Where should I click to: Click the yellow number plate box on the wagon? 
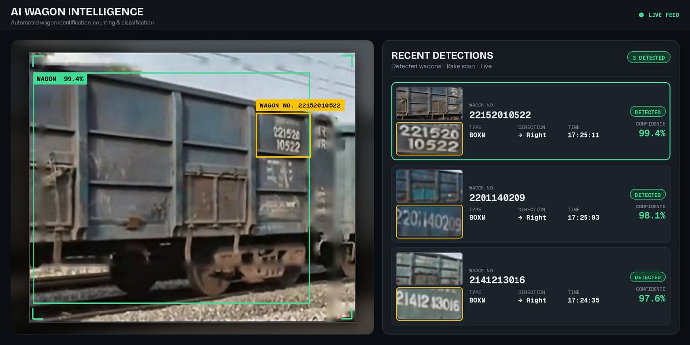coord(283,135)
